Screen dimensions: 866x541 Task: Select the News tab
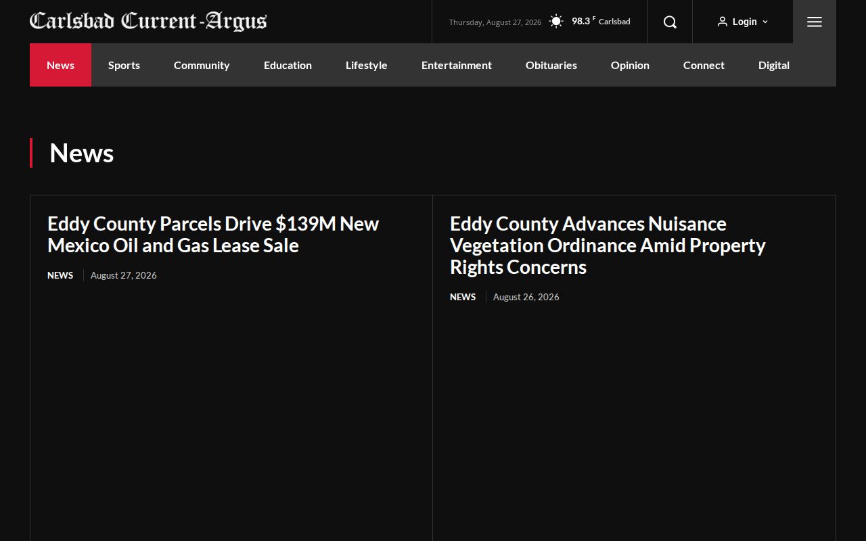point(60,65)
